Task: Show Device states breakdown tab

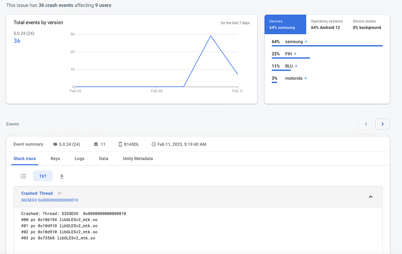Action: [367, 24]
